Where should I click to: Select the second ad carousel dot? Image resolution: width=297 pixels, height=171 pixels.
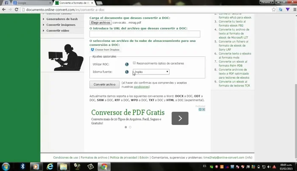point(130,127)
